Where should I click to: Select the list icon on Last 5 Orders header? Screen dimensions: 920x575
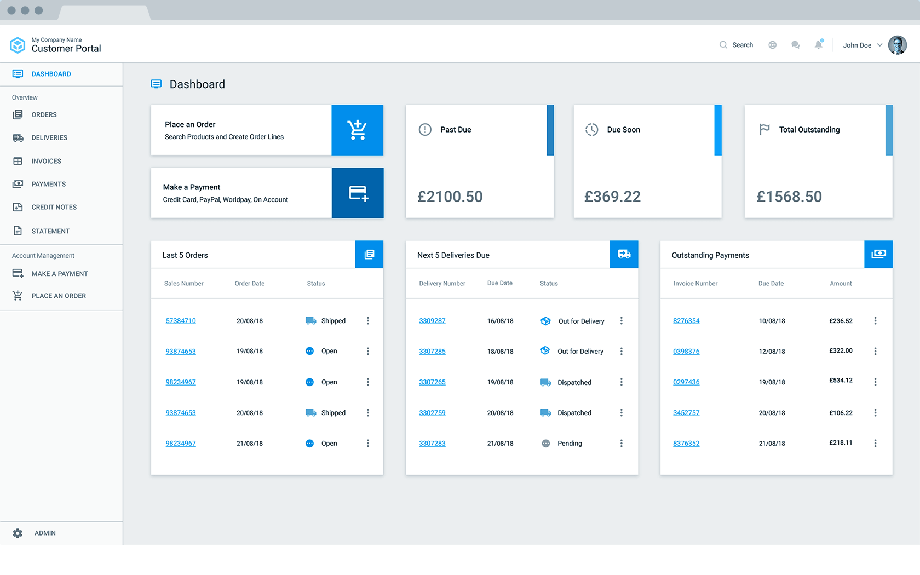[369, 254]
